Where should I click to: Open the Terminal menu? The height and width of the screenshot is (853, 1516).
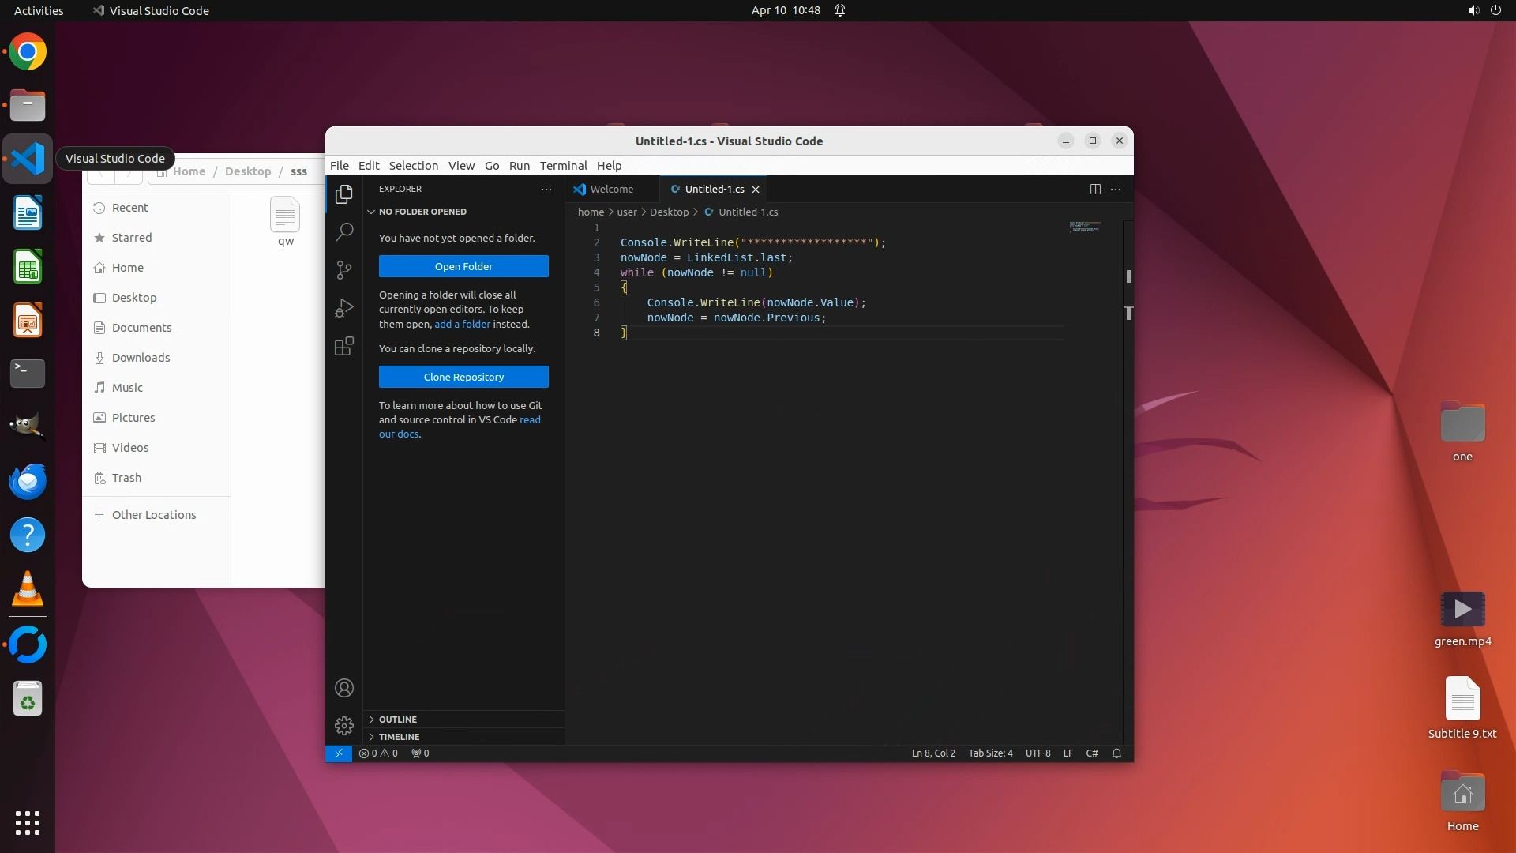[x=563, y=166]
